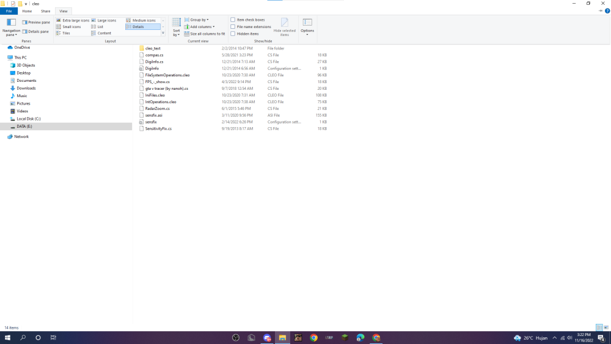
Task: Select This PC in navigation pane
Action: (20, 57)
